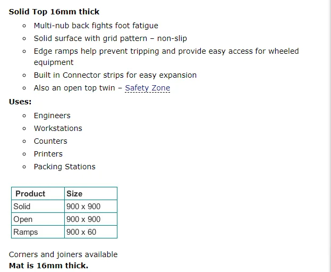Viewport: 331px width, 272px height.
Task: Click the 'Uses:' heading
Action: click(x=20, y=102)
